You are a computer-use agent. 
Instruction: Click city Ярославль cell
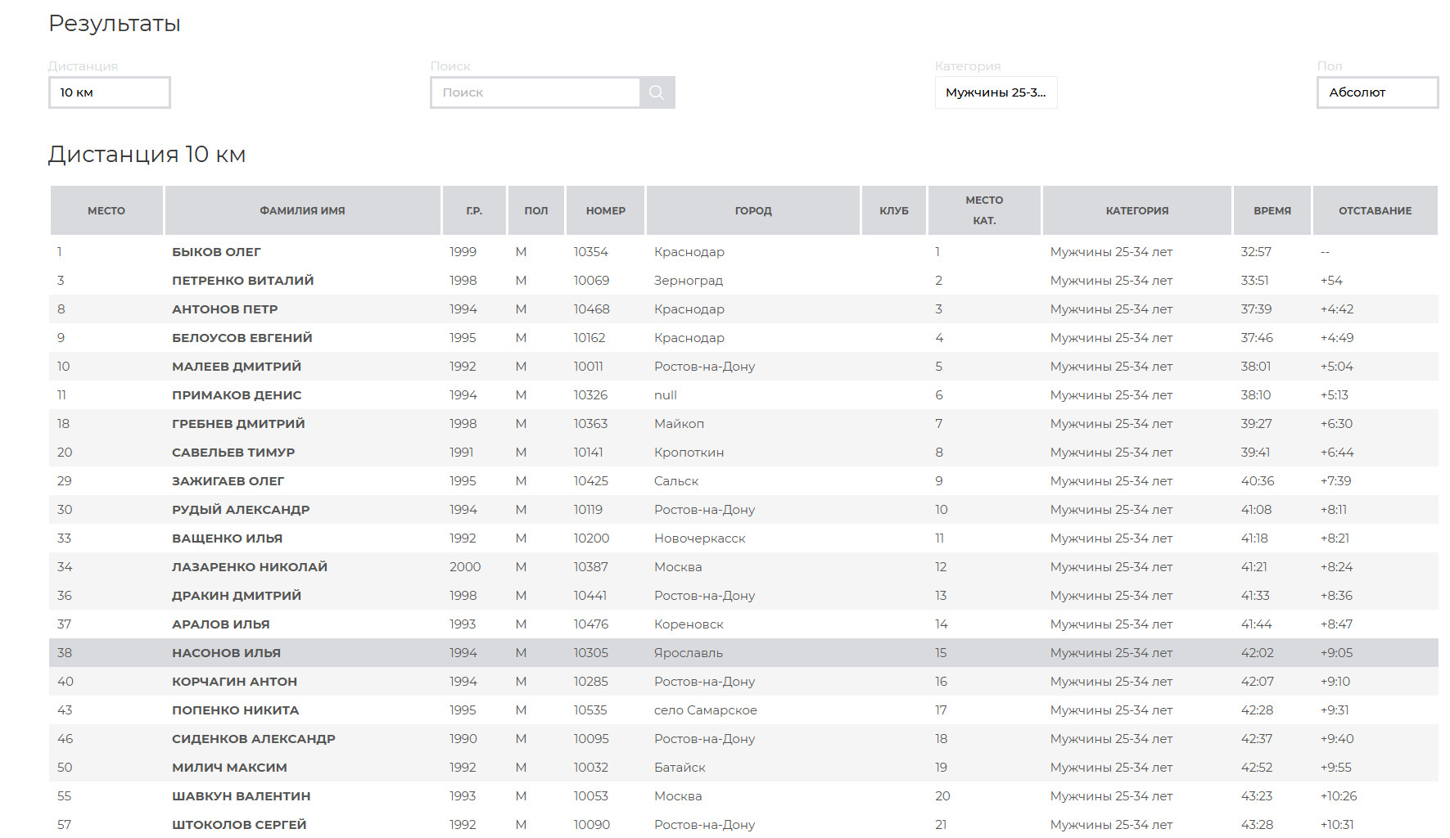coord(688,653)
